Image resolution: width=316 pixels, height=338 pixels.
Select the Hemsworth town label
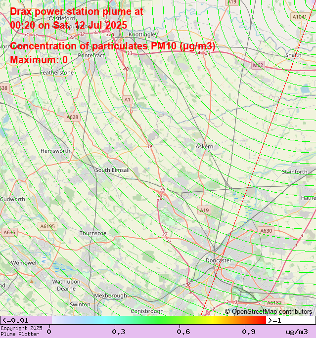pos(55,151)
